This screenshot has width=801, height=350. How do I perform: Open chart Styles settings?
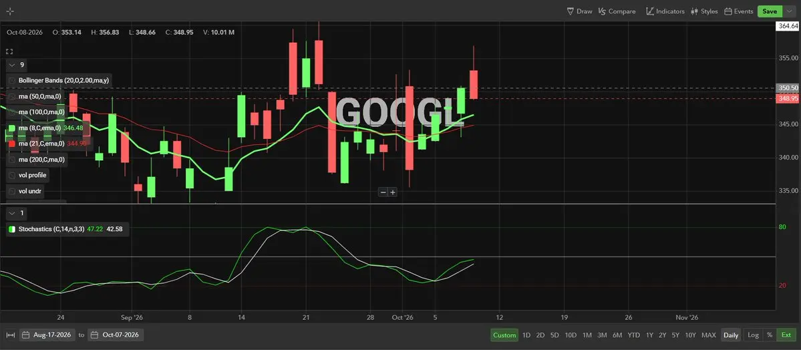click(x=704, y=11)
